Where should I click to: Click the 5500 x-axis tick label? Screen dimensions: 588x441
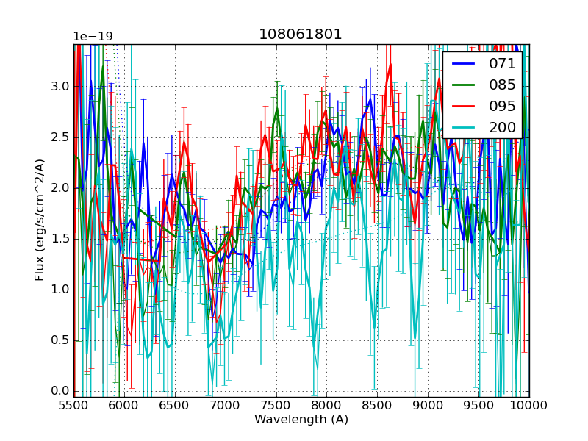coord(73,405)
